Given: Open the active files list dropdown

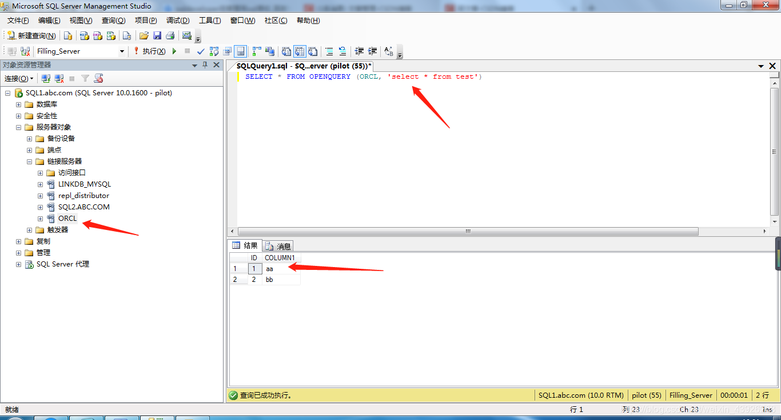Looking at the screenshot, I should 761,66.
